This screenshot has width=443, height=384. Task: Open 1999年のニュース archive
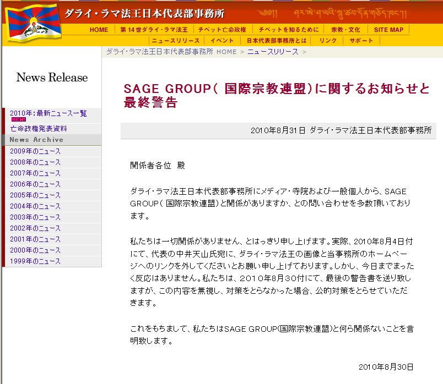35,261
